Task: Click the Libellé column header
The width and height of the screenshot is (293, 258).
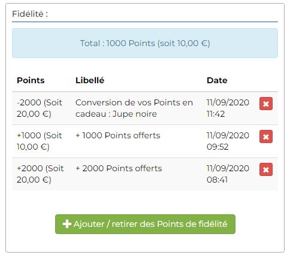Action: 90,80
